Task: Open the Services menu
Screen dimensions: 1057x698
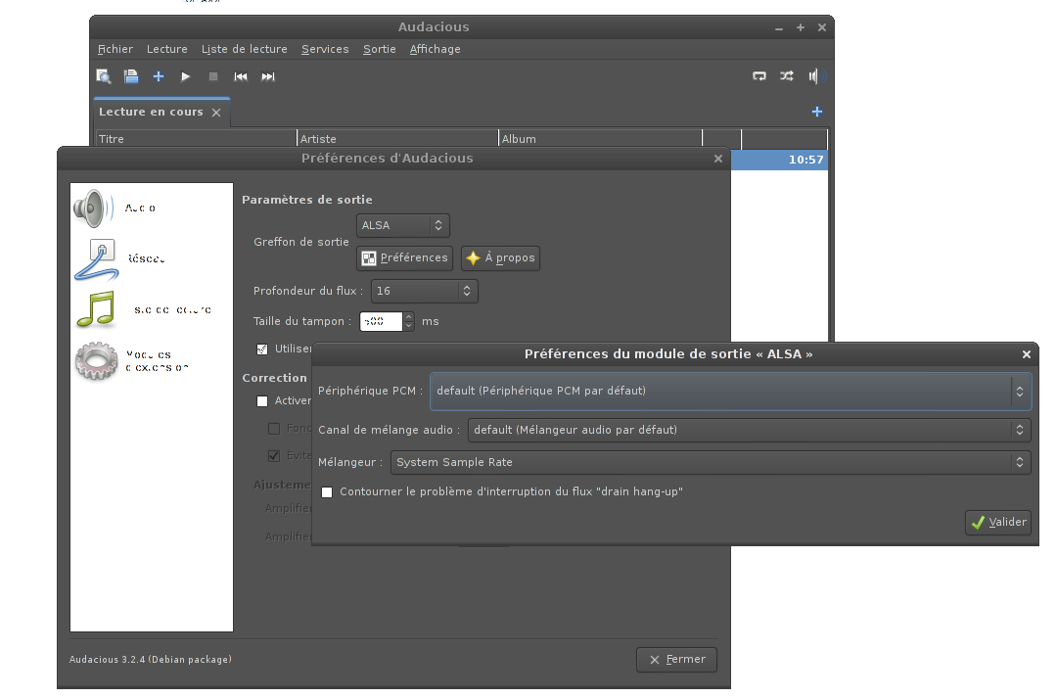Action: pyautogui.click(x=325, y=49)
